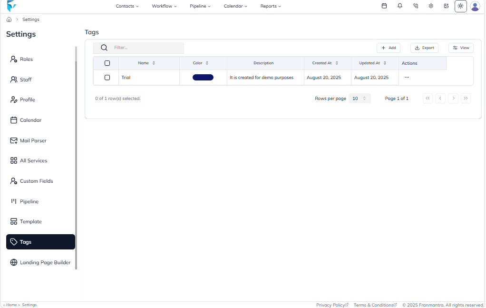Image resolution: width=486 pixels, height=308 pixels.
Task: Open the user profile avatar
Action: (x=475, y=6)
